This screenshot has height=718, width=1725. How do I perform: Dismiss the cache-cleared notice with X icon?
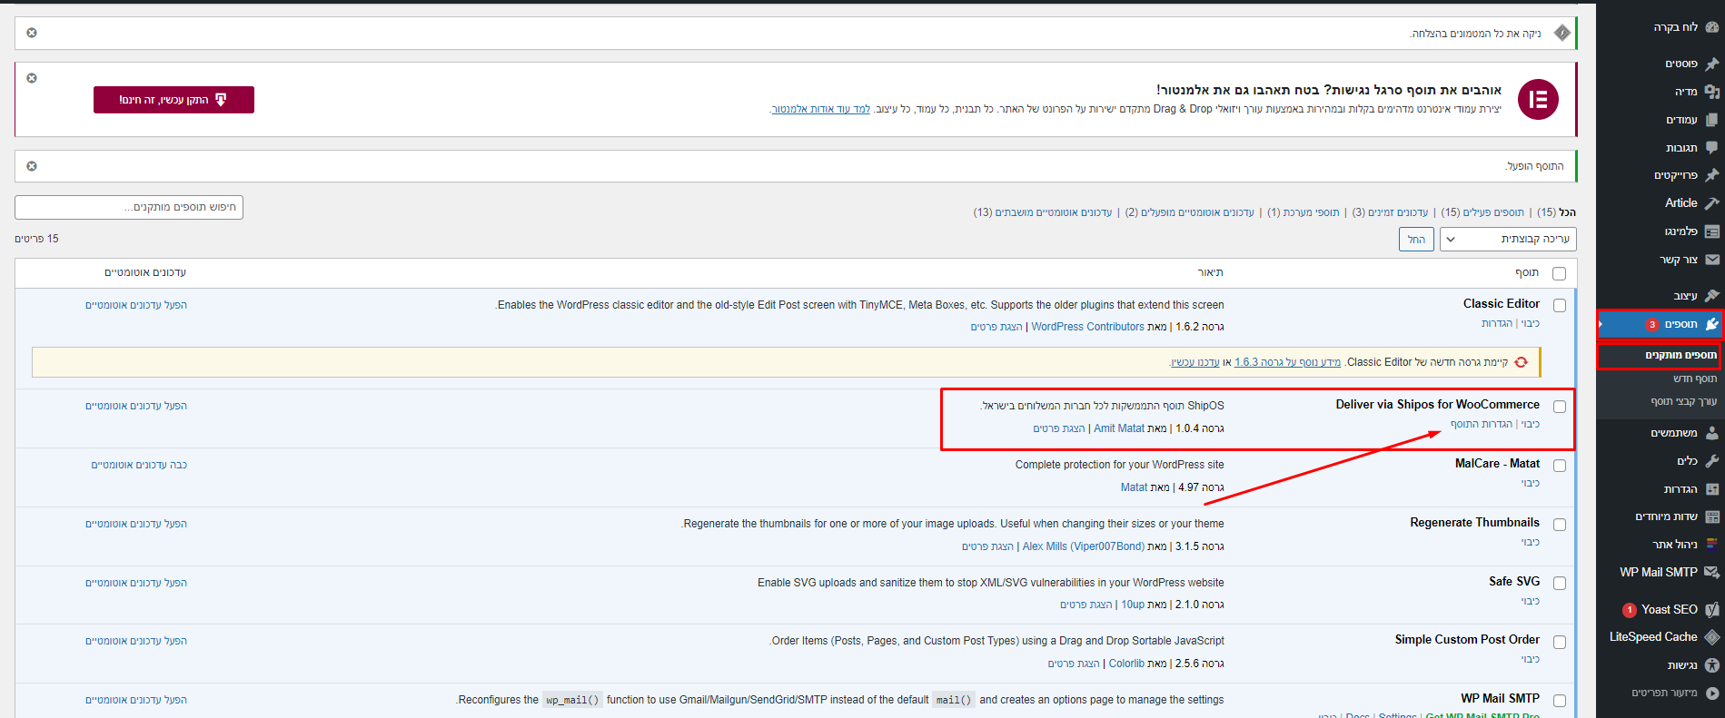[32, 33]
